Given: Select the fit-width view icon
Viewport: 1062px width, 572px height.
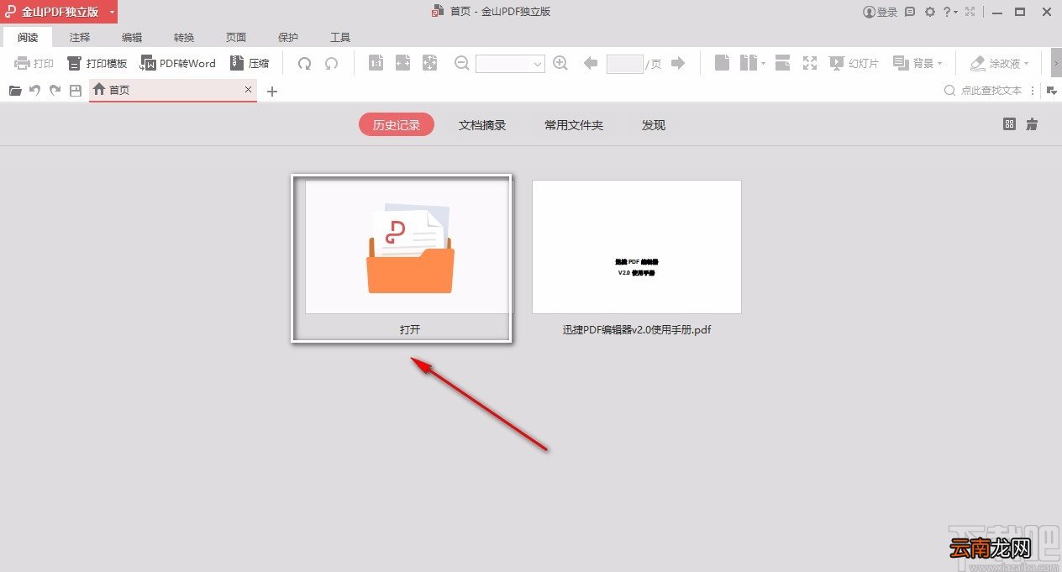Looking at the screenshot, I should pyautogui.click(x=403, y=63).
